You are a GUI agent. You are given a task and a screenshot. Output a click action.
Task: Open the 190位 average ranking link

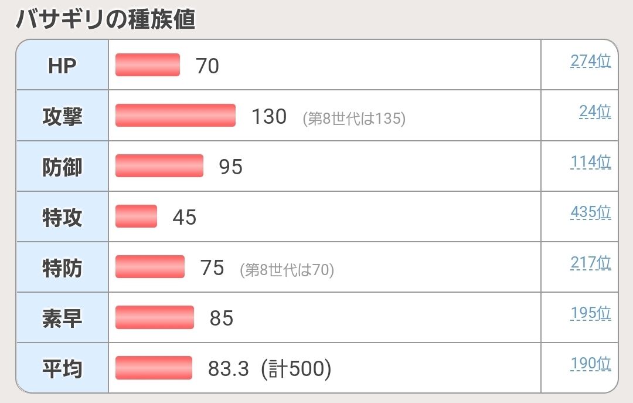591,364
